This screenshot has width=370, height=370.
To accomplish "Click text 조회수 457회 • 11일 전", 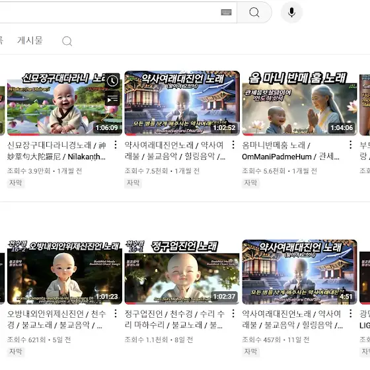I will [x=276, y=340].
